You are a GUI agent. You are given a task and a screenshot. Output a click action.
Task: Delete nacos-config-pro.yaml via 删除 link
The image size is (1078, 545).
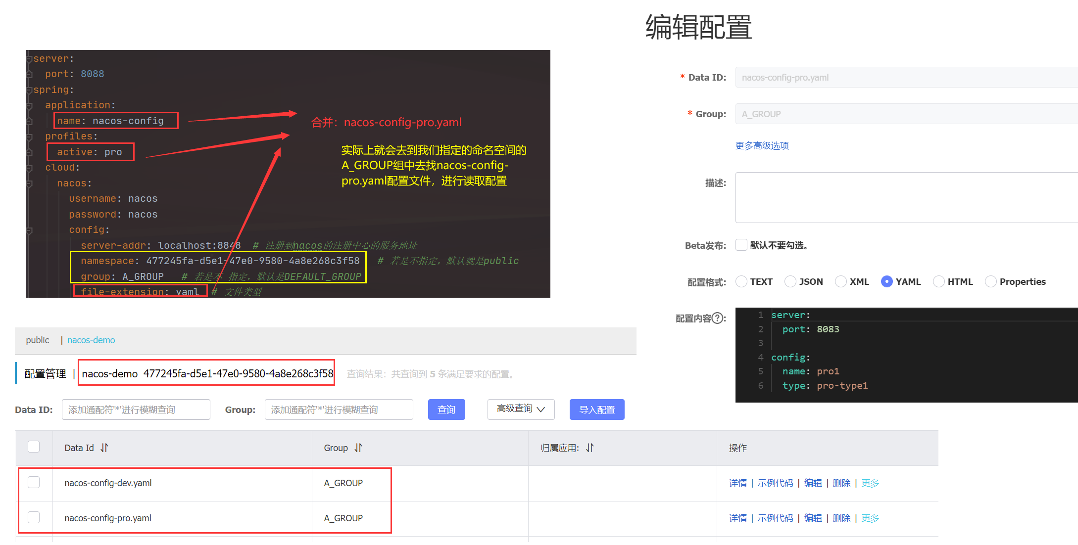(841, 518)
